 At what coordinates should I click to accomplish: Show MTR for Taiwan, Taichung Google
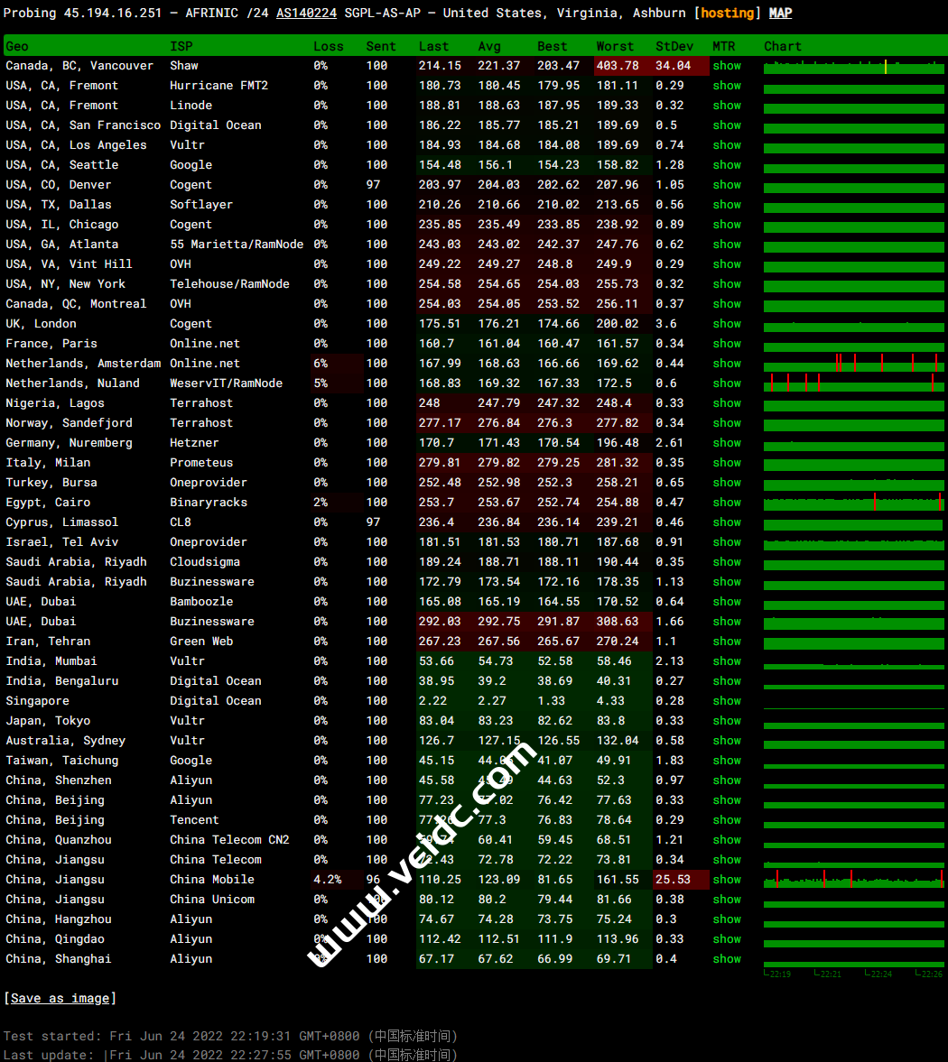coord(727,761)
